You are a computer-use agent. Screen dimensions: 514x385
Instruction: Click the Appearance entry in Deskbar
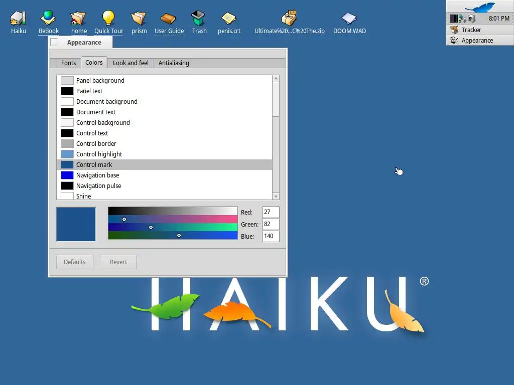[480, 40]
